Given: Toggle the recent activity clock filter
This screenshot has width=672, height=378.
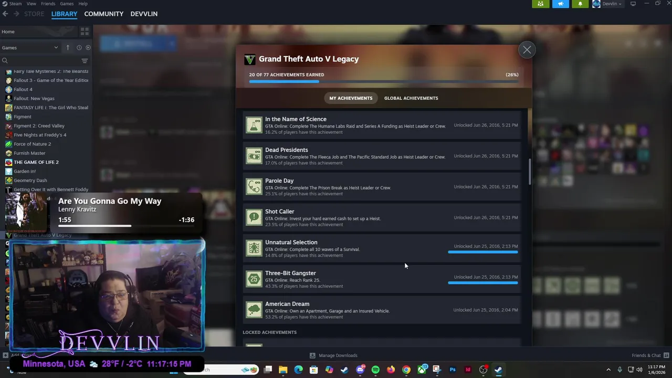Looking at the screenshot, I should click(79, 48).
